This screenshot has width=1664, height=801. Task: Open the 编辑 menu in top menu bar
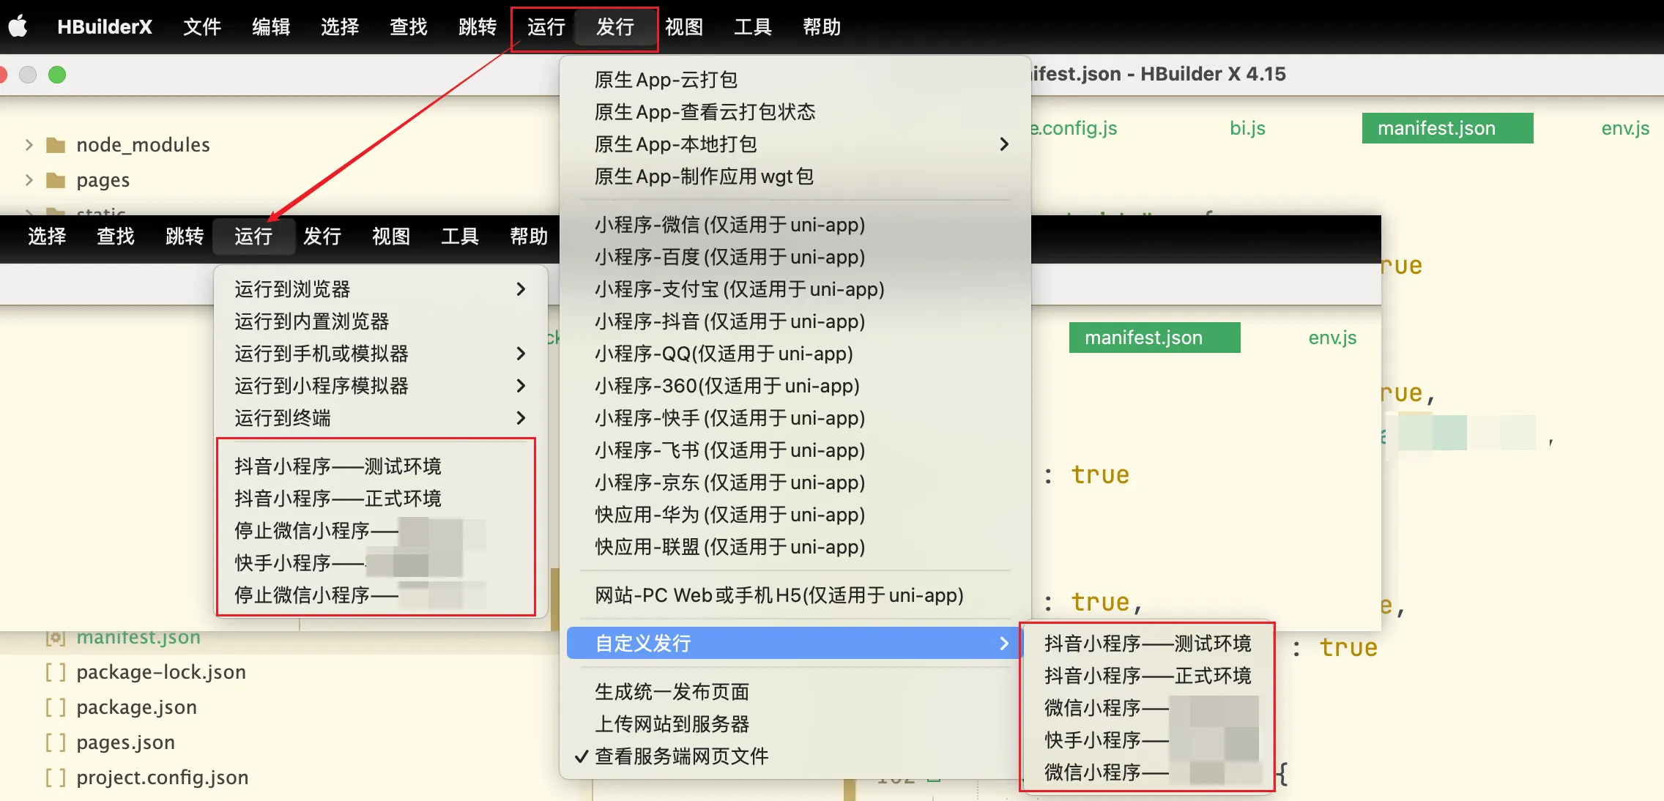coord(271,27)
